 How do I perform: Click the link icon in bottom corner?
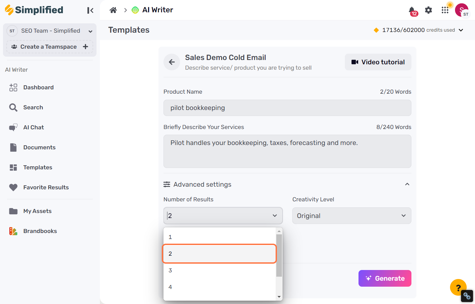coord(467,296)
